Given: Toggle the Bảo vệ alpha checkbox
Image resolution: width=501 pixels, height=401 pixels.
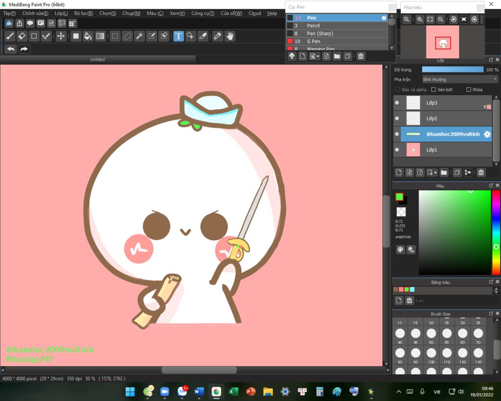Looking at the screenshot, I should (398, 90).
